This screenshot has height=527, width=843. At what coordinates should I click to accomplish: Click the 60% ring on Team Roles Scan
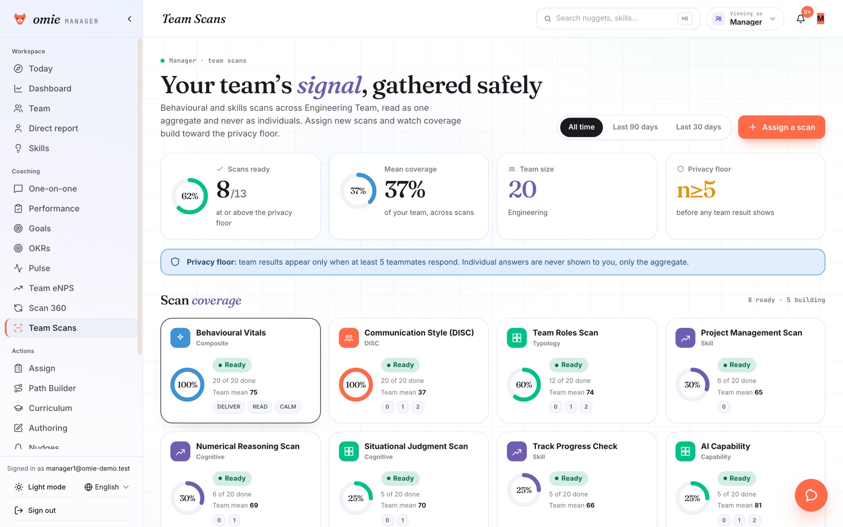click(x=524, y=385)
